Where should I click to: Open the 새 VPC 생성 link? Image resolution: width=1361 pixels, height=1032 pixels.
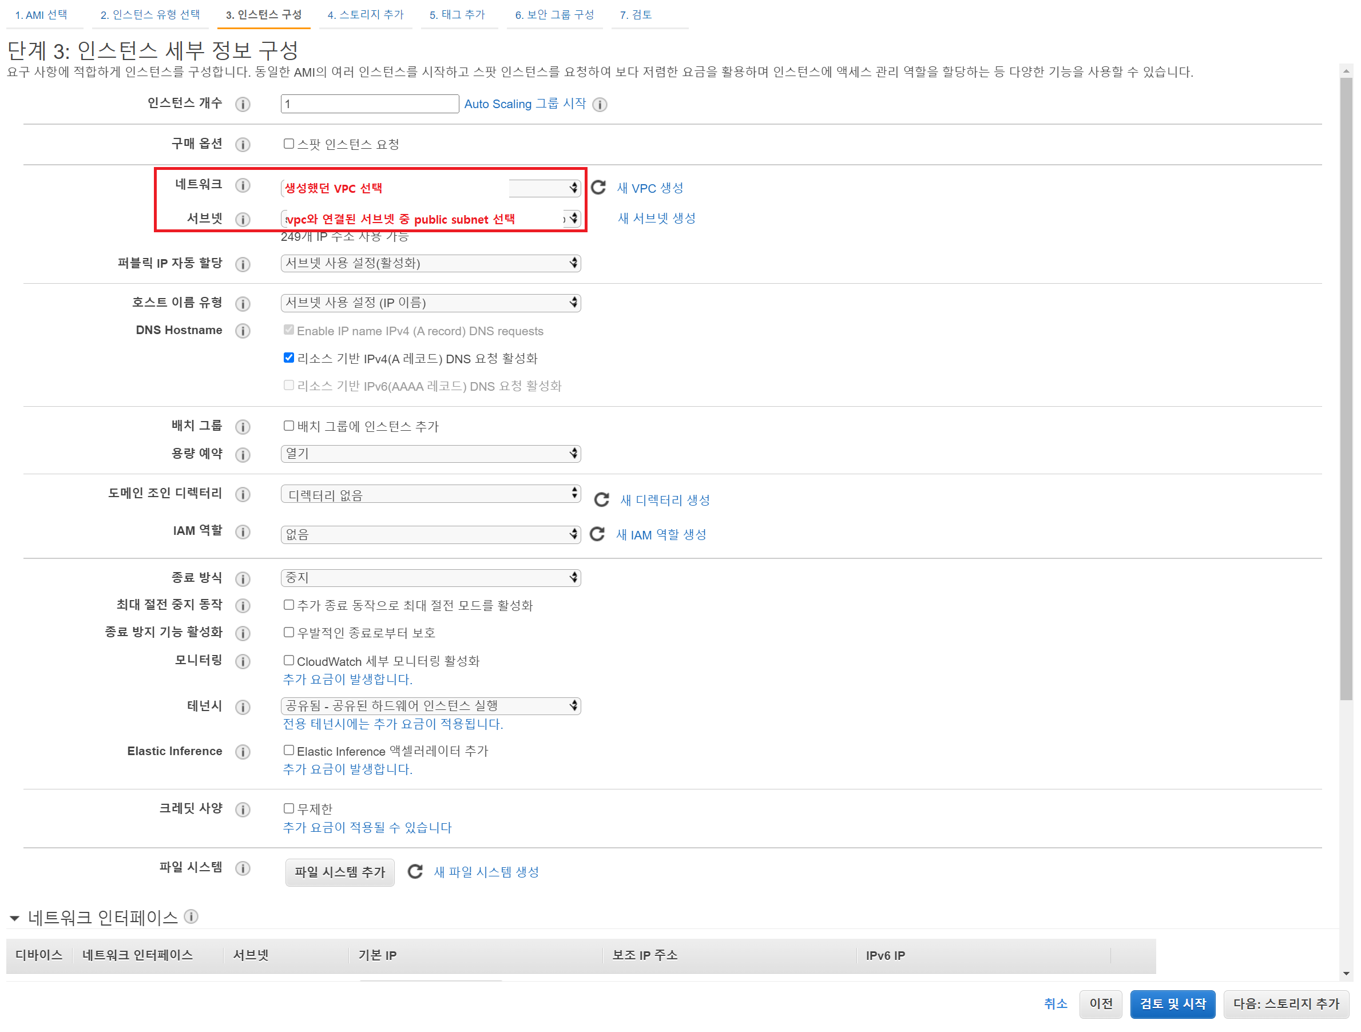point(650,188)
